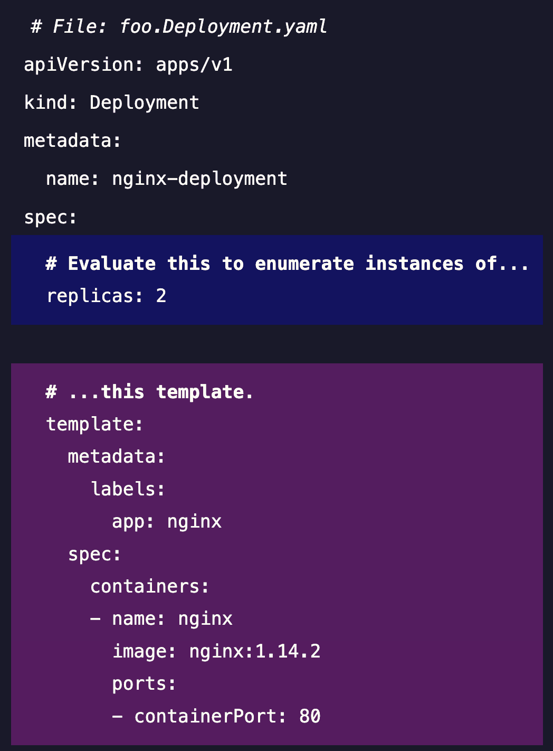Click inside the blue highlighted replicas block
Viewport: 553px width, 751px height.
pos(277,280)
